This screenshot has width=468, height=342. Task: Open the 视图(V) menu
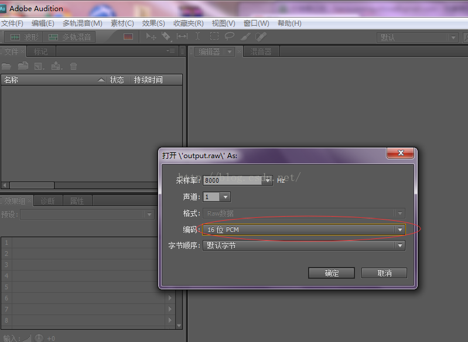pyautogui.click(x=224, y=23)
